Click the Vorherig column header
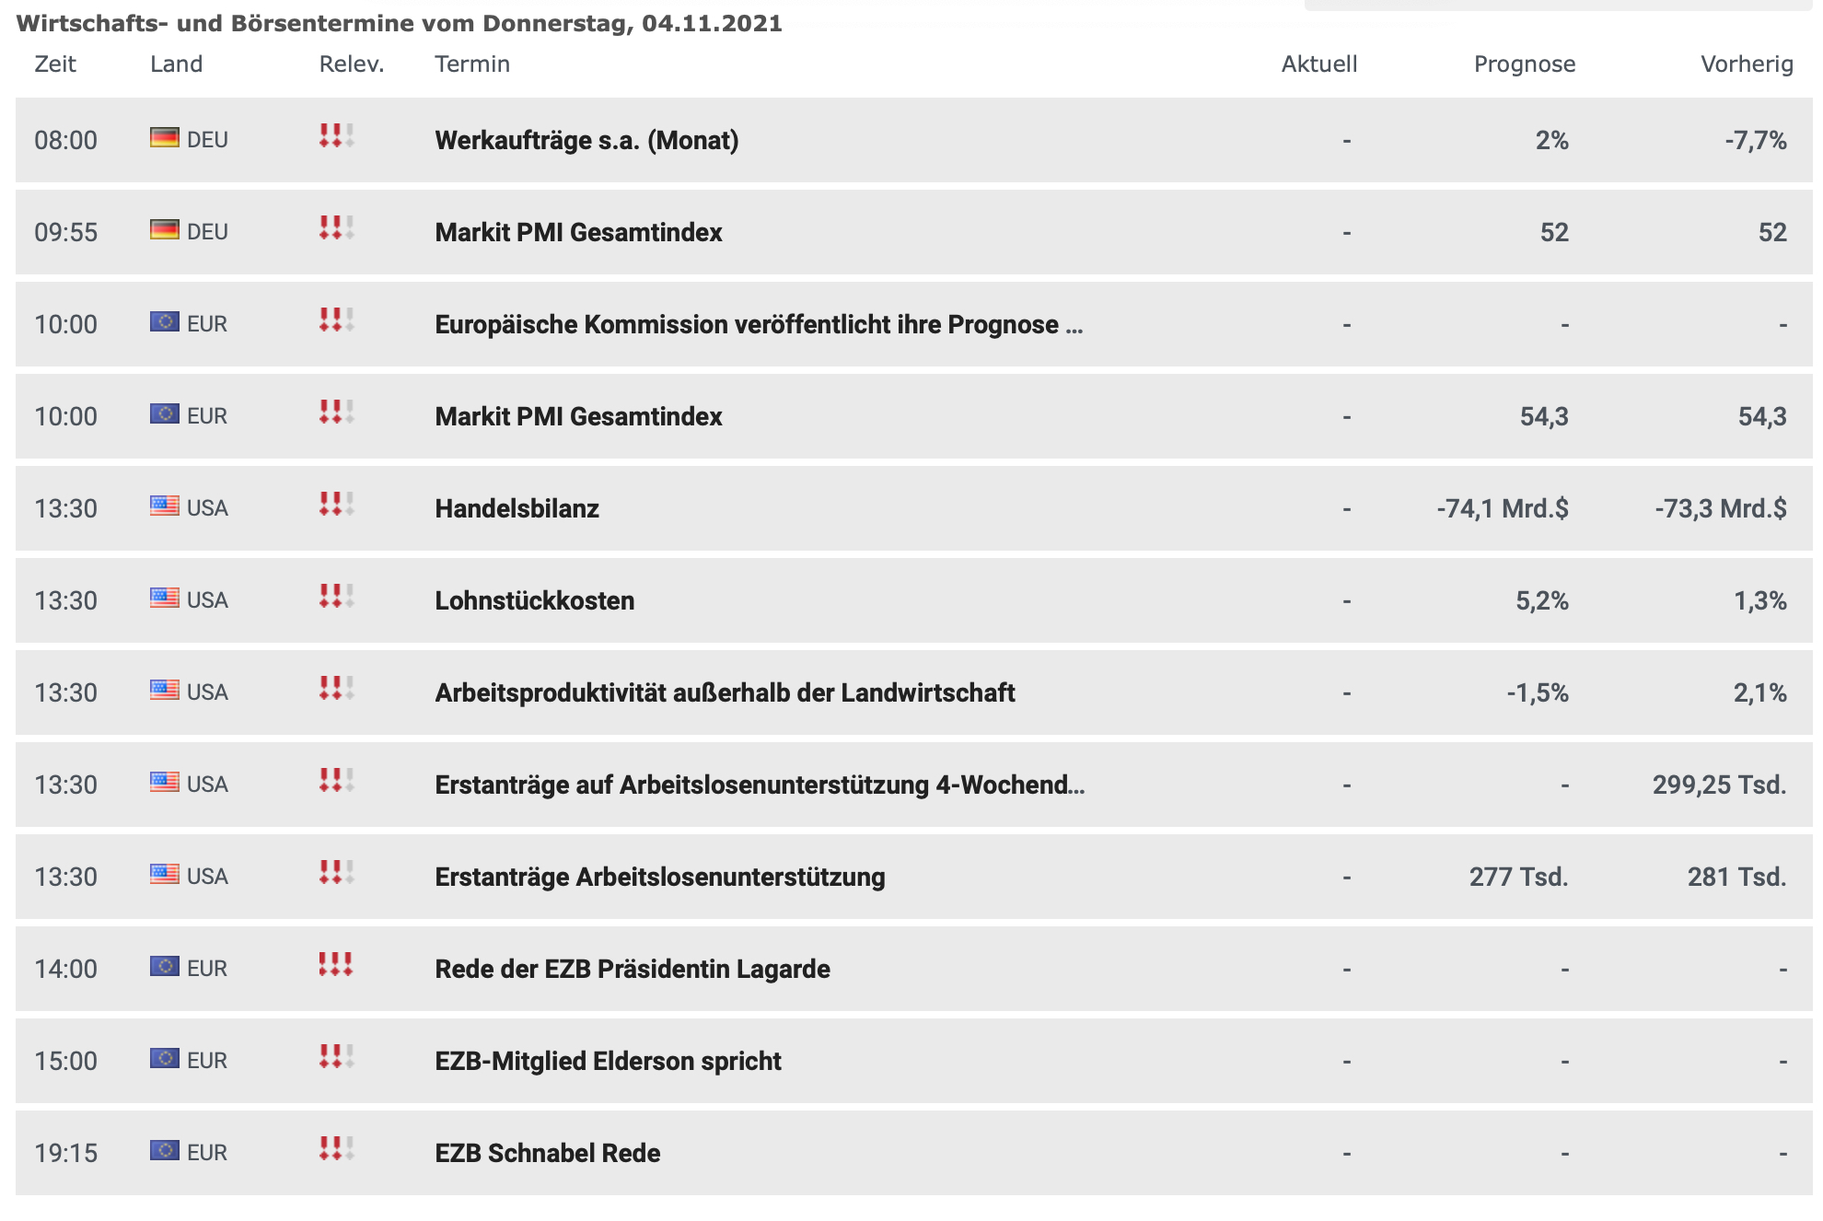Viewport: 1823px width, 1221px height. [1747, 64]
